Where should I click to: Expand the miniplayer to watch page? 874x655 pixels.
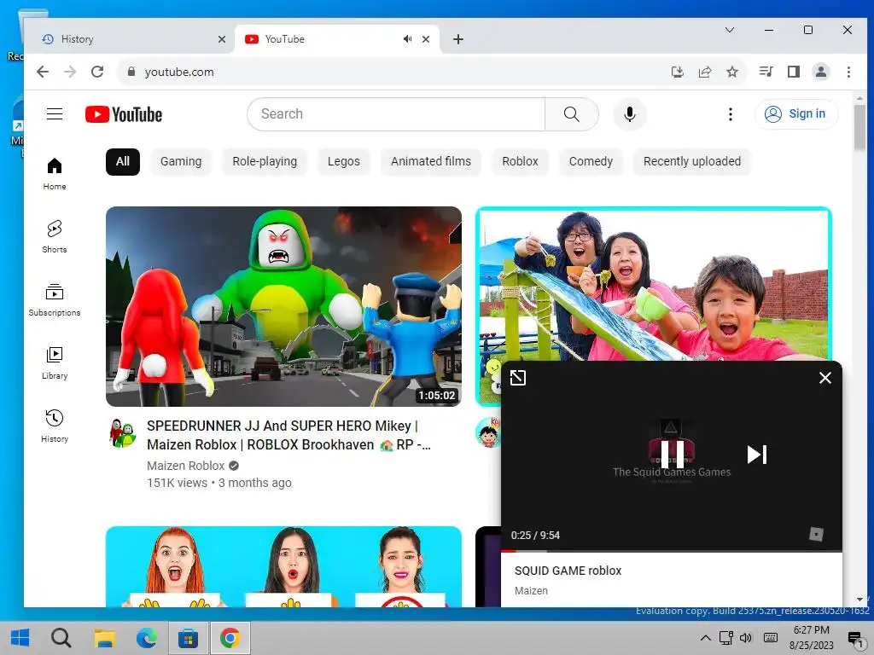click(x=518, y=378)
